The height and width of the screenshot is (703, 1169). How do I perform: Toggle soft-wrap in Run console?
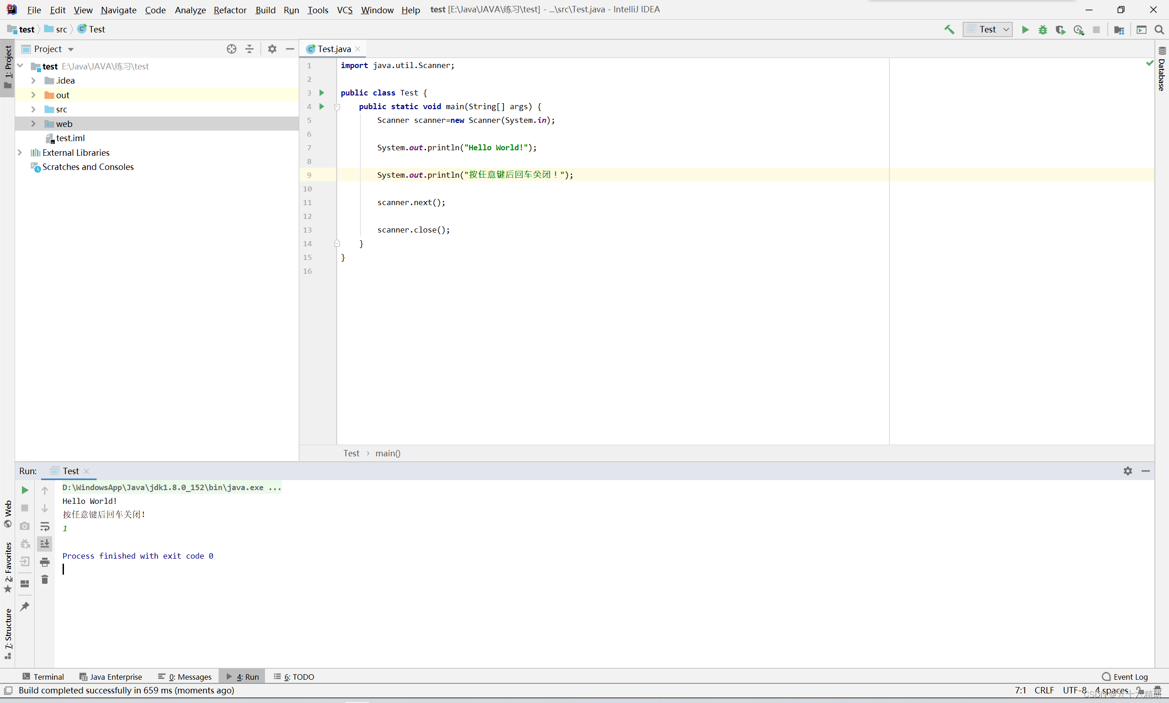[44, 526]
